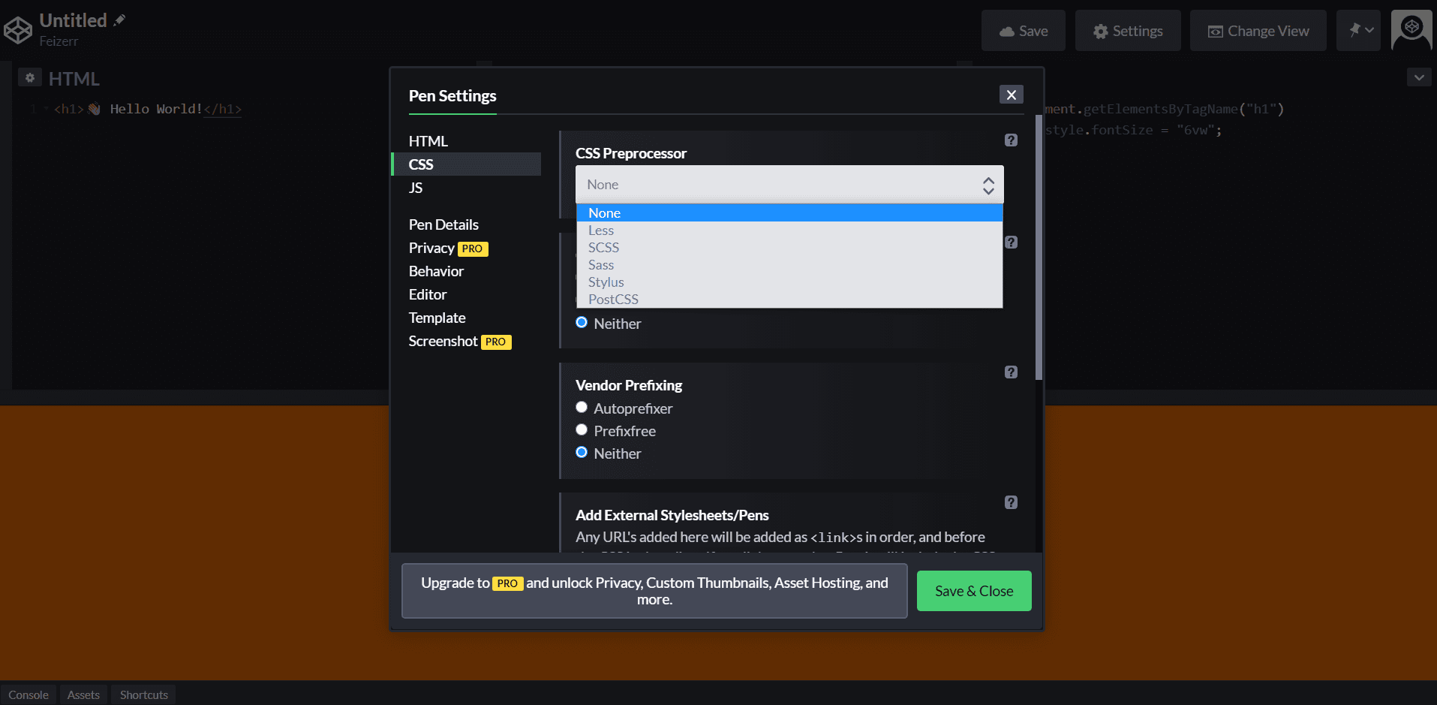This screenshot has height=705, width=1437.
Task: Open the HTML editor gear settings
Action: [x=30, y=77]
